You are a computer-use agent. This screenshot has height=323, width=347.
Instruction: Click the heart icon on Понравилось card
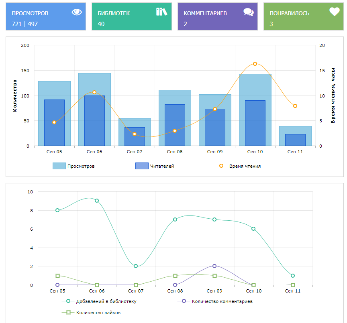[x=334, y=12]
